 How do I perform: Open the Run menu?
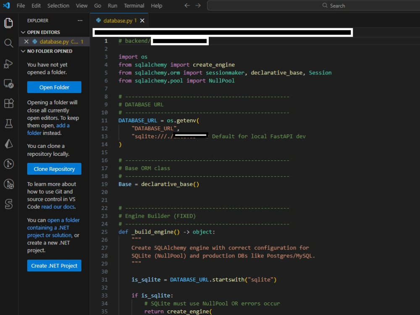pyautogui.click(x=112, y=5)
